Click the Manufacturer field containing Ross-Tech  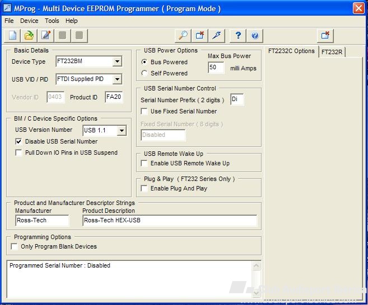42,221
